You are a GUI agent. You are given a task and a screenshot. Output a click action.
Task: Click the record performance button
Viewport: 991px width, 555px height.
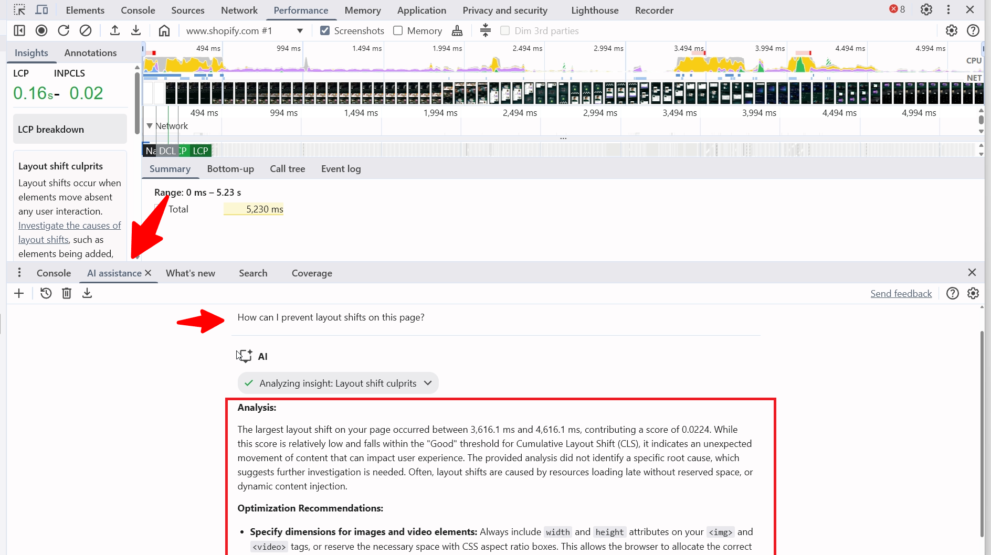41,31
